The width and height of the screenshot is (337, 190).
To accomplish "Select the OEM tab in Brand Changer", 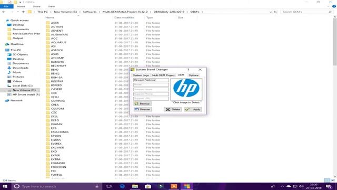I will [181, 75].
